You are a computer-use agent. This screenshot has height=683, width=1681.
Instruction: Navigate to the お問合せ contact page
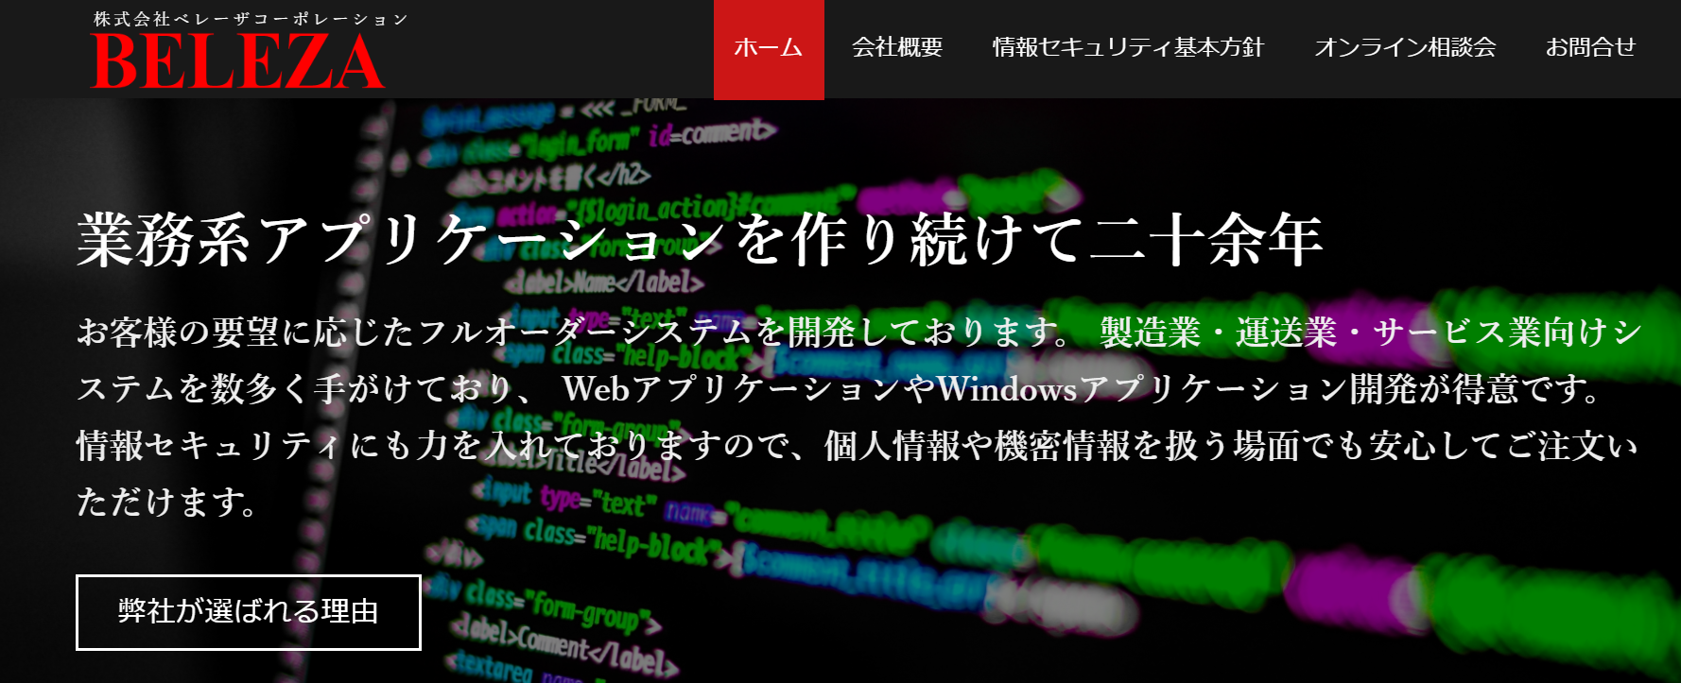1590,48
